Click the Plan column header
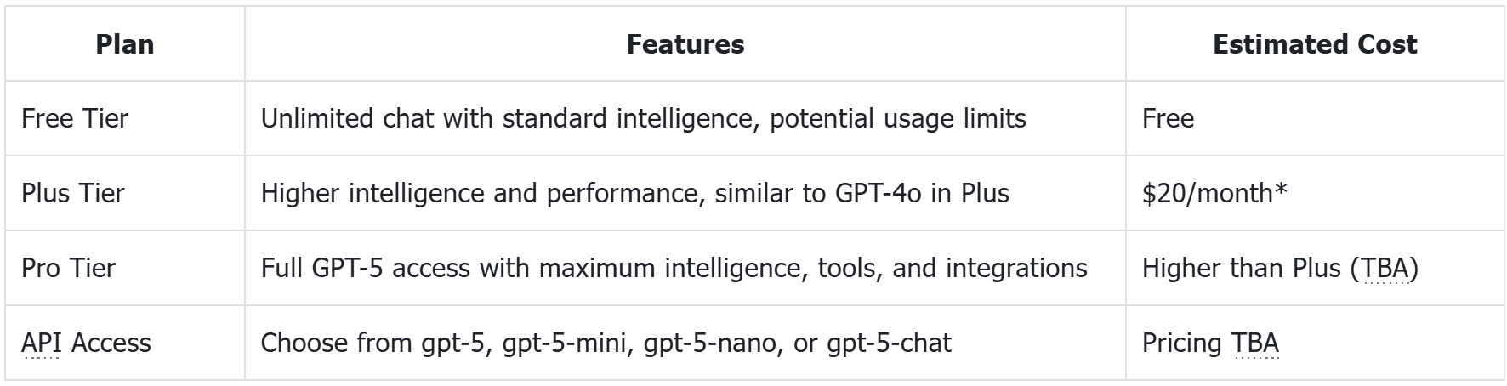Viewport: 1507px width, 386px height. pyautogui.click(x=125, y=44)
